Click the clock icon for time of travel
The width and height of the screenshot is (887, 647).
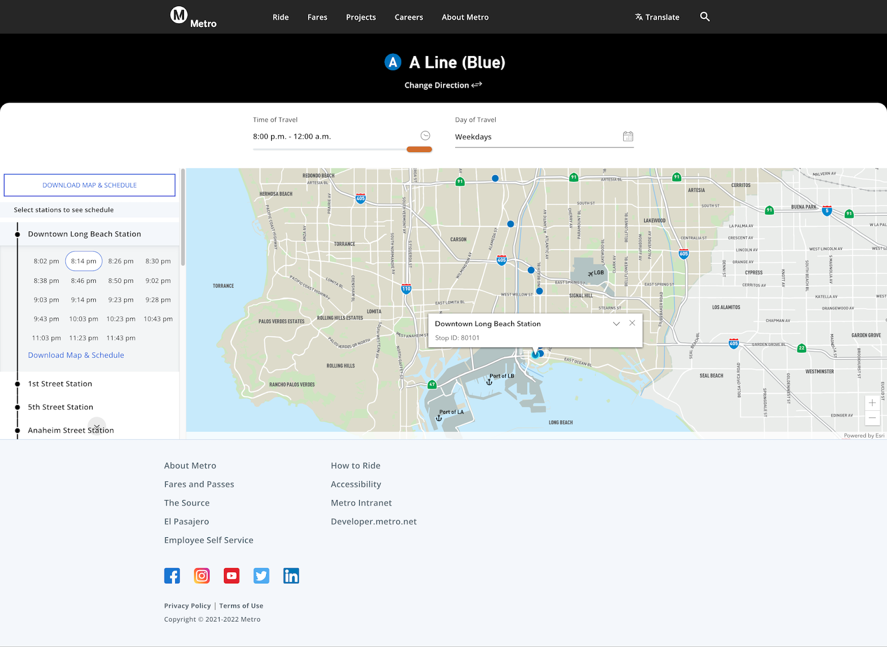425,136
